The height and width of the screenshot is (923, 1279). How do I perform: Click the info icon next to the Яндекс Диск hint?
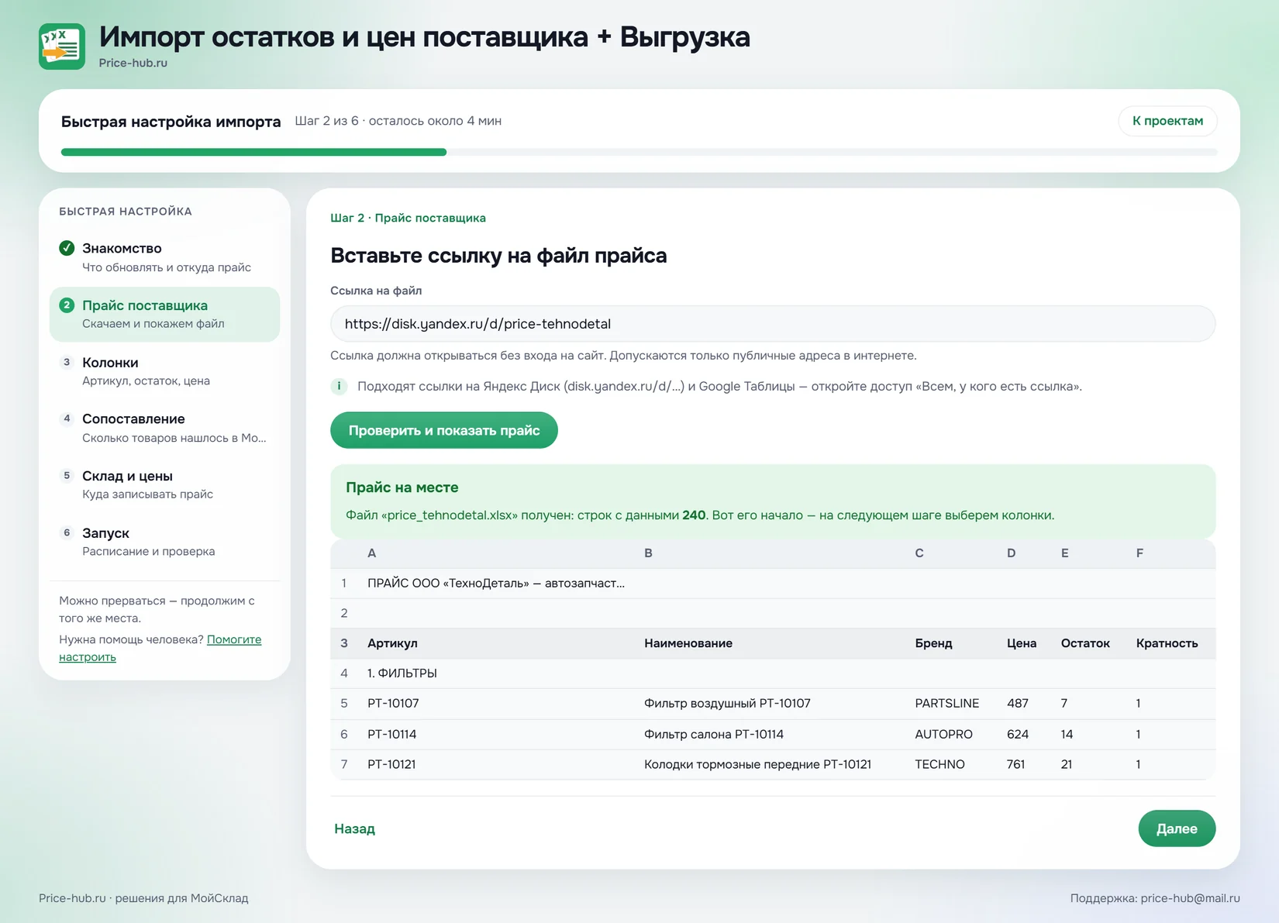[x=339, y=386]
